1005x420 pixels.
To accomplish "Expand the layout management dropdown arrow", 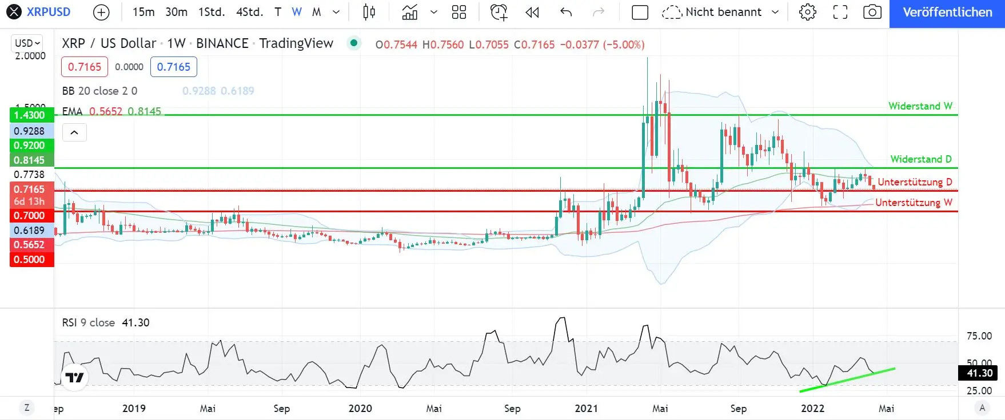I will pos(775,12).
